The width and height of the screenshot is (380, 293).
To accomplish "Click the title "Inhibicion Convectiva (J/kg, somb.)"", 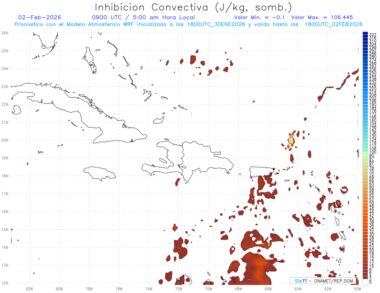I will point(193,7).
